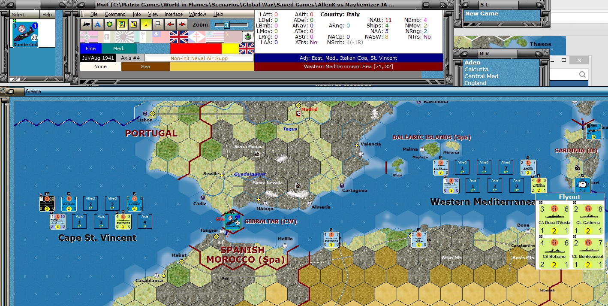The width and height of the screenshot is (608, 306).
Task: Click Axis sea-box 3 in Western Mediterranean
Action: tap(517, 185)
